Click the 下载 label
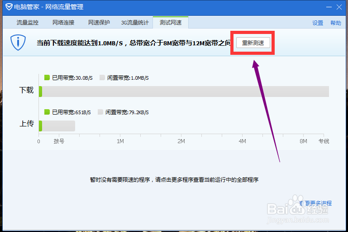348x232 pixels. coord(26,90)
